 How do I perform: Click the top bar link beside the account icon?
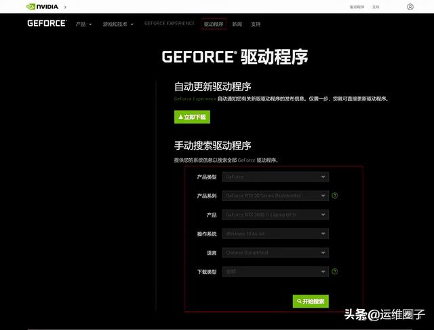(x=376, y=7)
